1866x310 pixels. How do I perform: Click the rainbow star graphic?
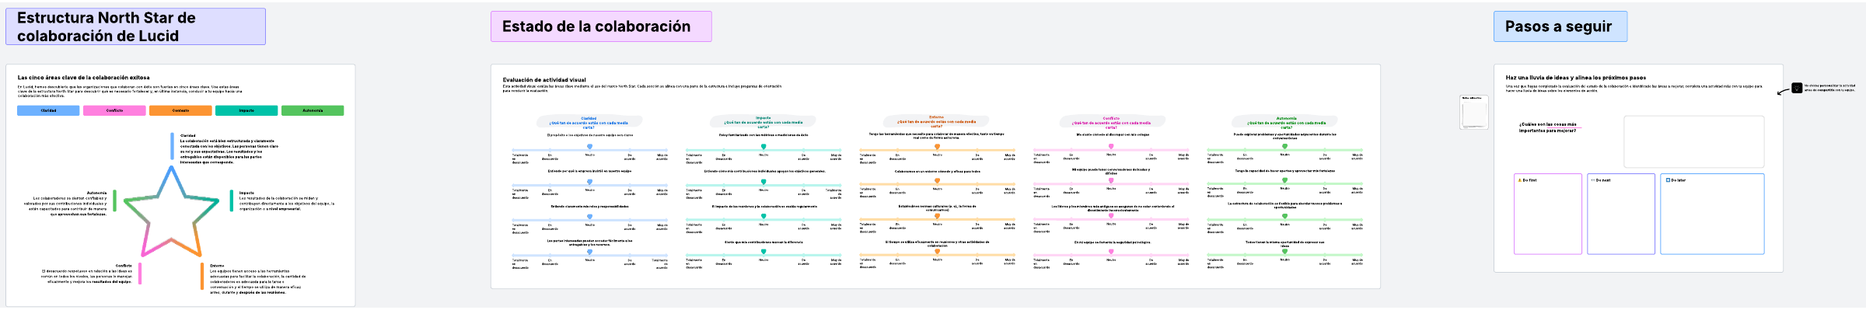[171, 212]
